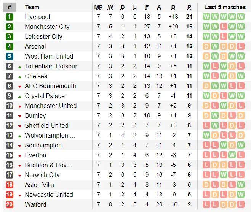
Task: Click the red down arrow beside Newcastle United
Action: 20,195
